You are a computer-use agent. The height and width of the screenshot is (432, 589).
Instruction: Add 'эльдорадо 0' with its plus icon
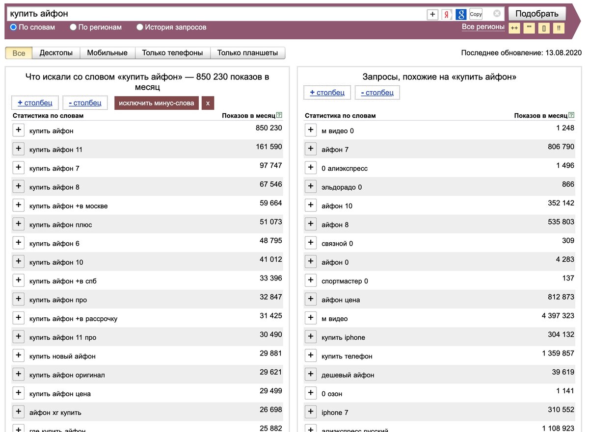[311, 186]
